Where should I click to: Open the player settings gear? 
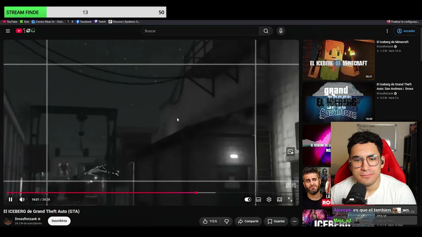269,199
